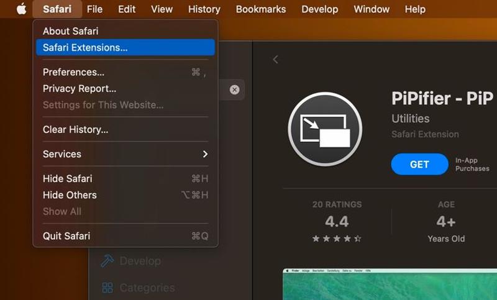Open the File menu

point(94,9)
